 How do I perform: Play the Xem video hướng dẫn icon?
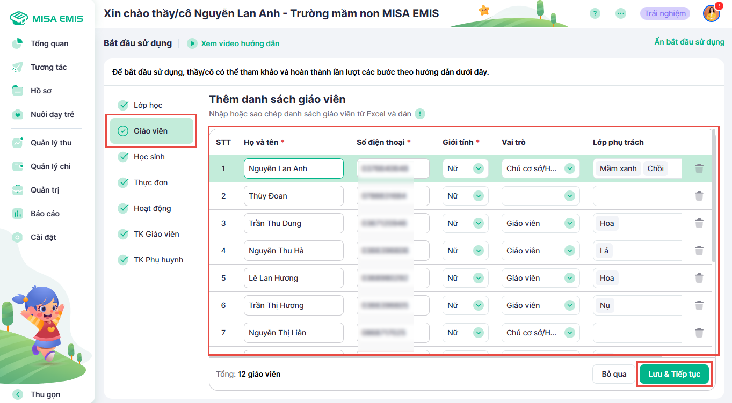click(x=192, y=43)
